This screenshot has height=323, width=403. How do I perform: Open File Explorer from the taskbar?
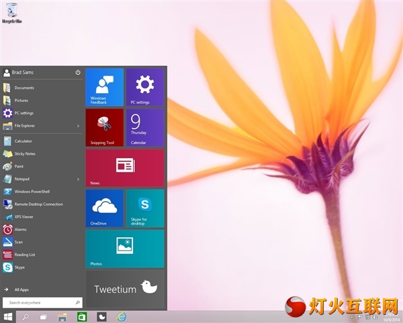pyautogui.click(x=62, y=317)
